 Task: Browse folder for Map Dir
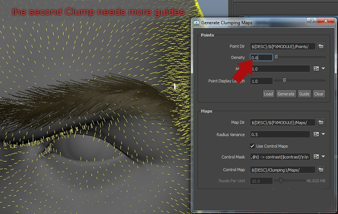tap(321, 122)
